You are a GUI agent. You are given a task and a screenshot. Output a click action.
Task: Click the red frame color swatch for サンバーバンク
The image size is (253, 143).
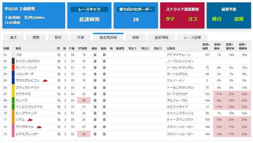coord(13,67)
